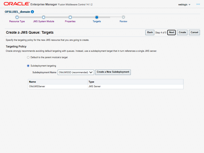Click Enterprise Manager product title text

point(44,4)
